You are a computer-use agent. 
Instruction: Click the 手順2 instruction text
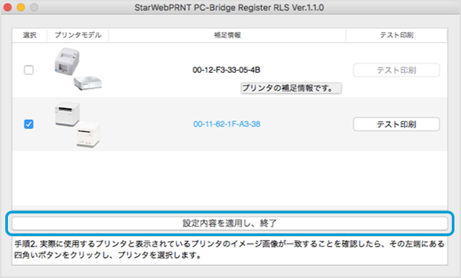(x=229, y=250)
